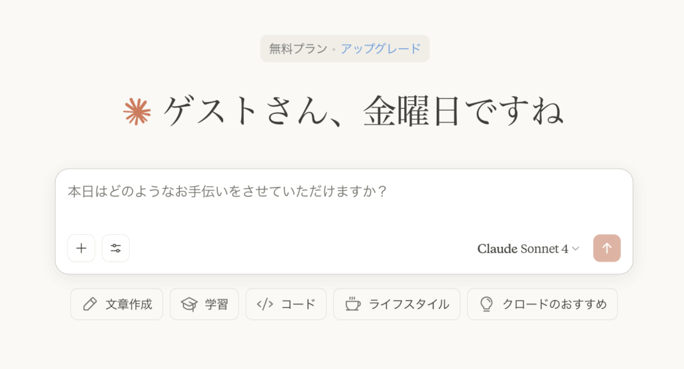Click the pencil icon on 文章作成 chip

[90, 304]
